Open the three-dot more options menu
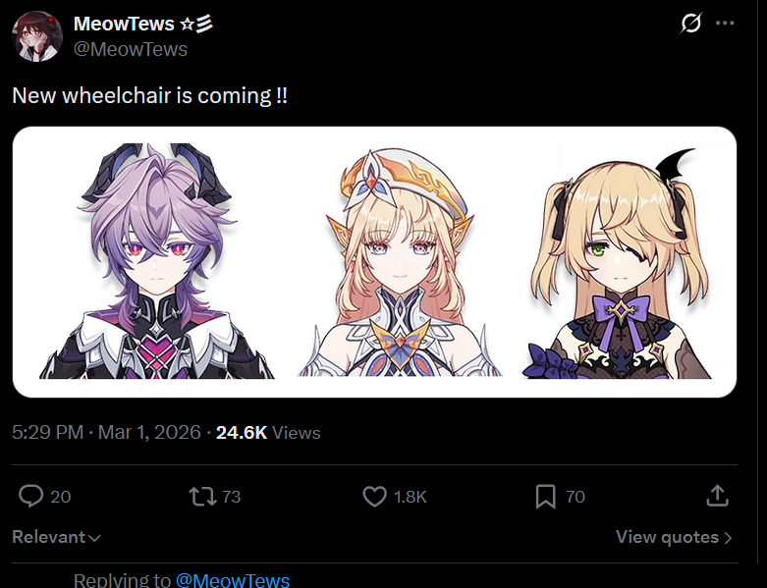This screenshot has width=767, height=588. [725, 23]
